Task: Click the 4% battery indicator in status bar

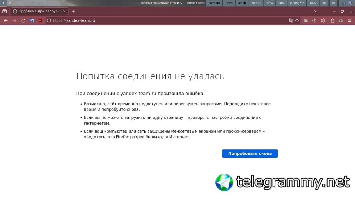Action: point(242,3)
